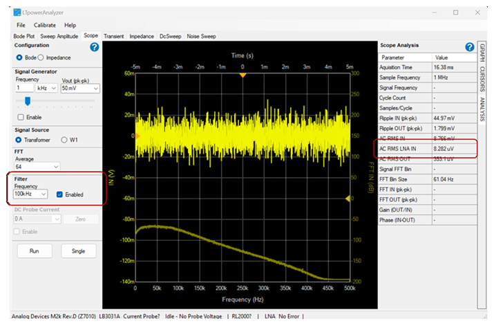Click the 'LNA No Error' status bar entry
The width and height of the screenshot is (494, 328).
click(281, 316)
